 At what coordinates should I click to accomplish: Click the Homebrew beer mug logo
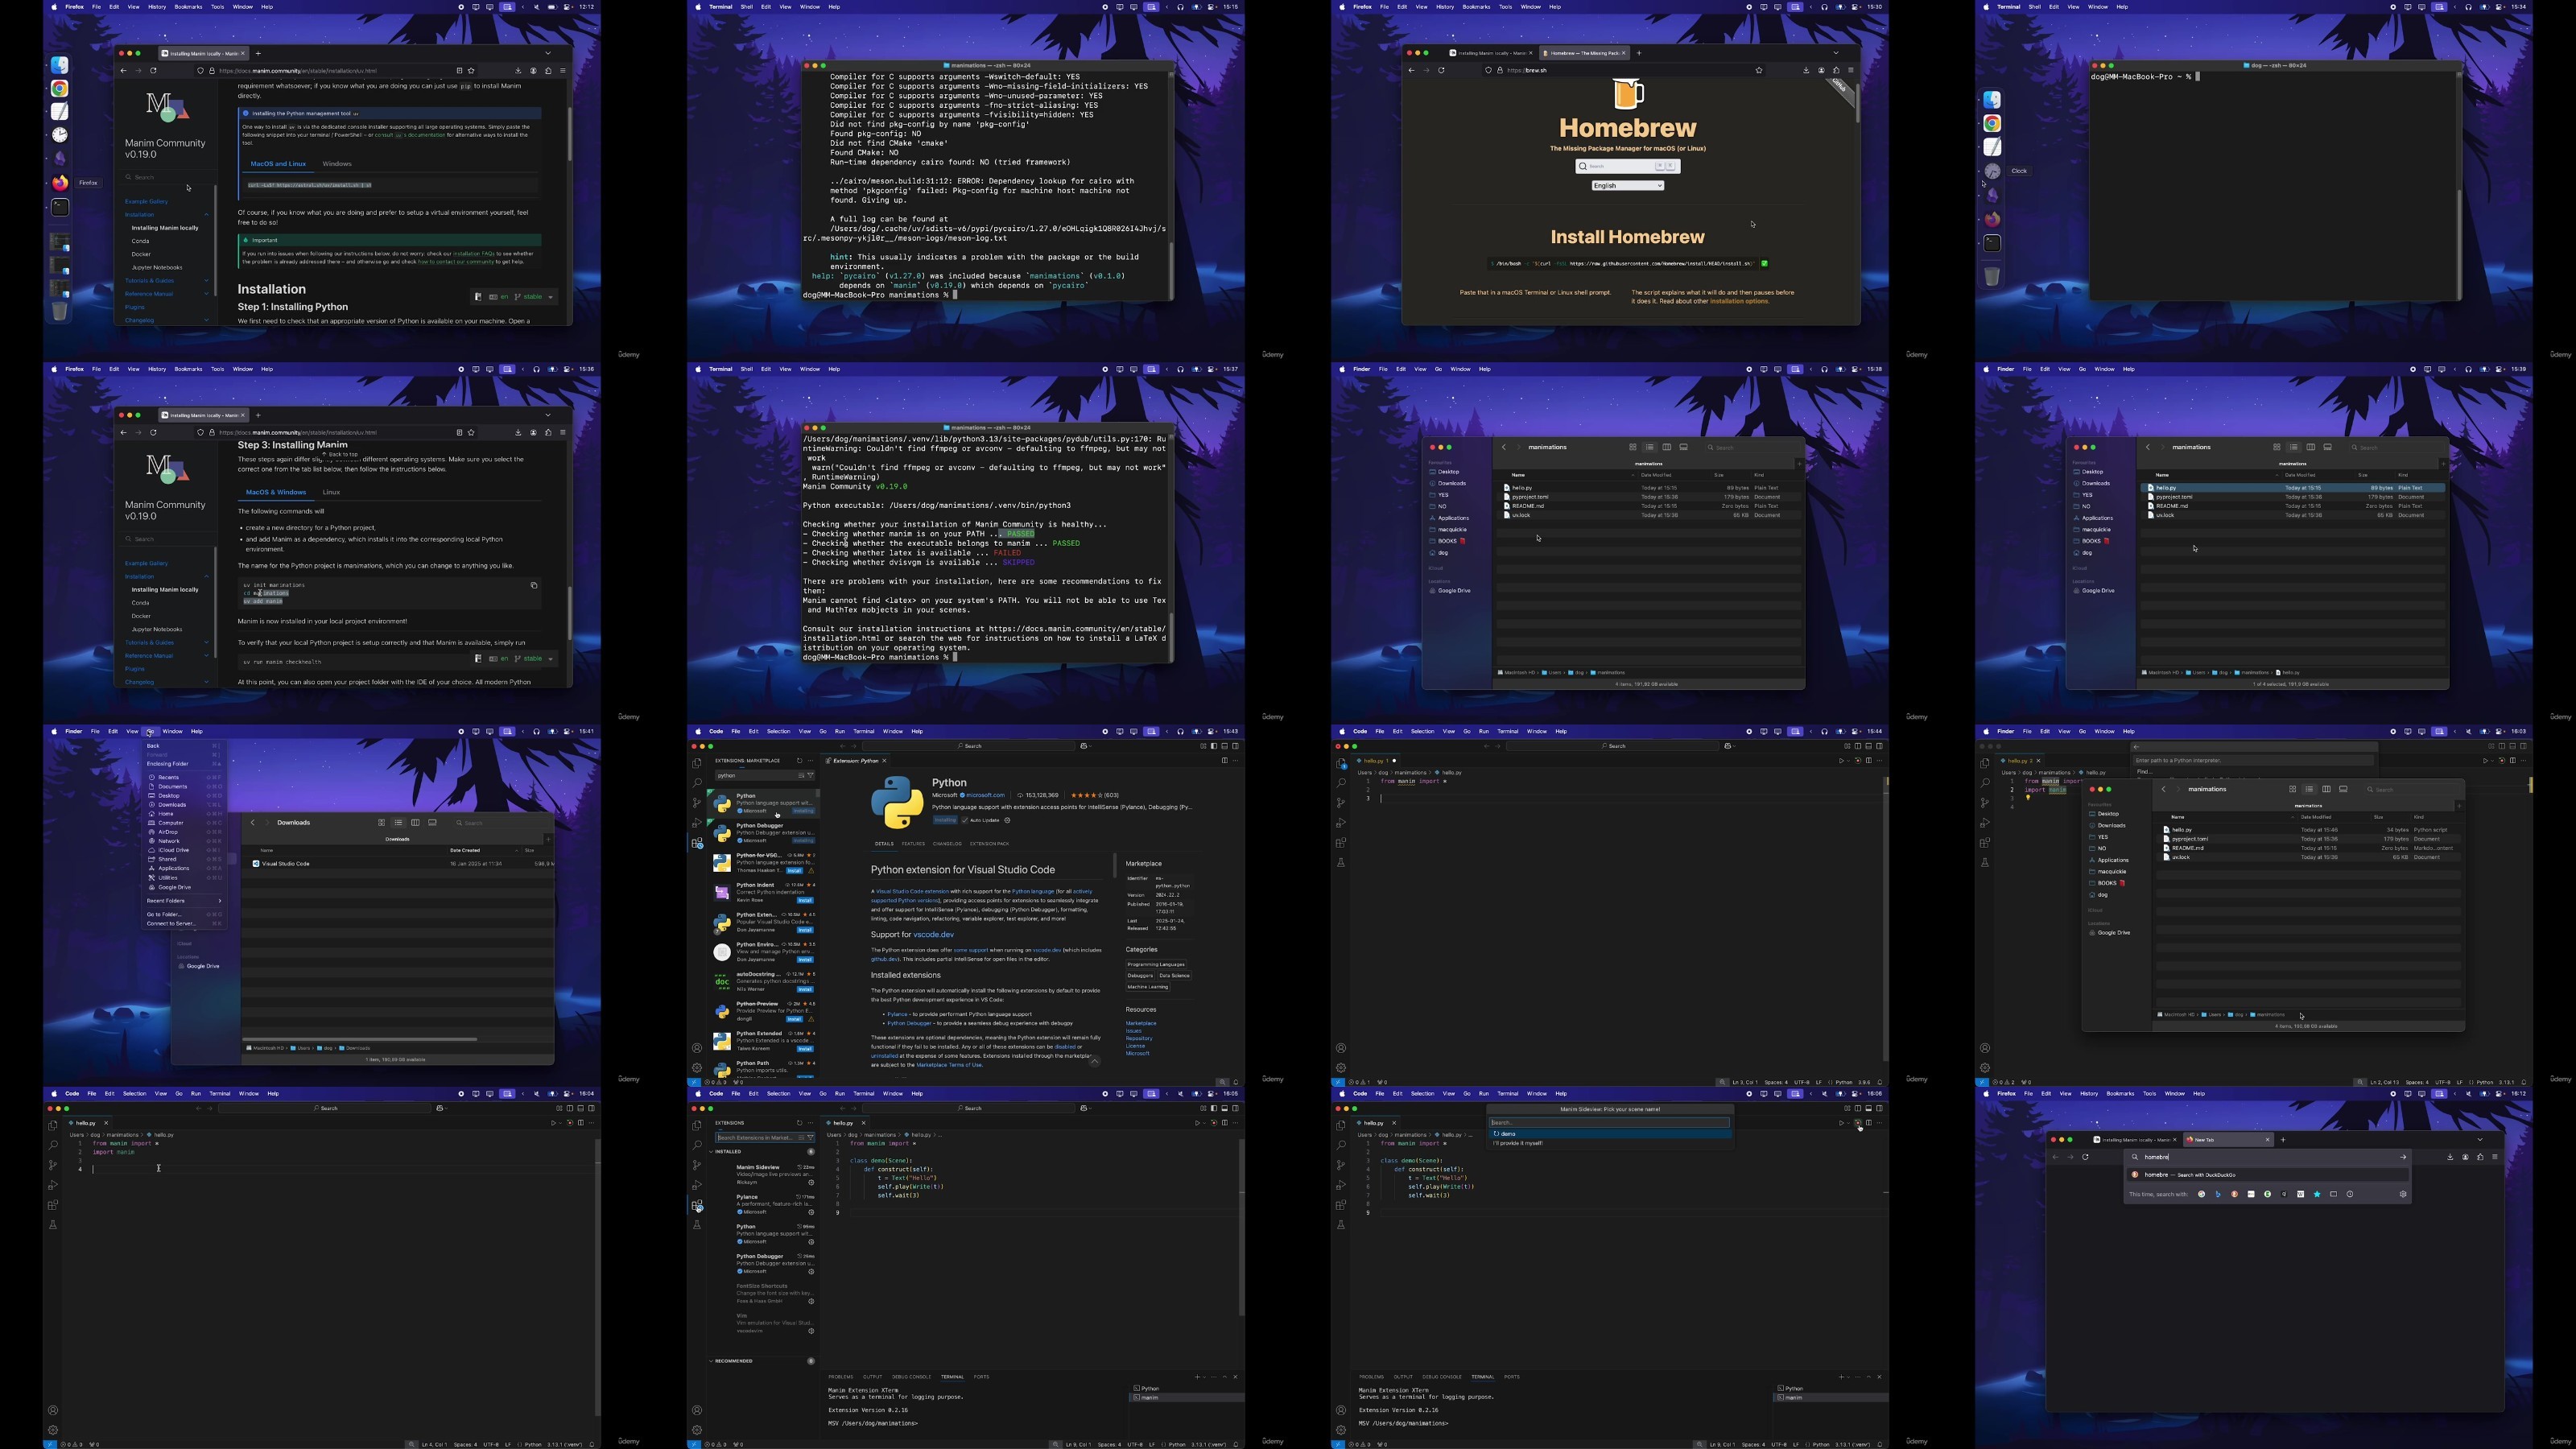(x=1628, y=94)
